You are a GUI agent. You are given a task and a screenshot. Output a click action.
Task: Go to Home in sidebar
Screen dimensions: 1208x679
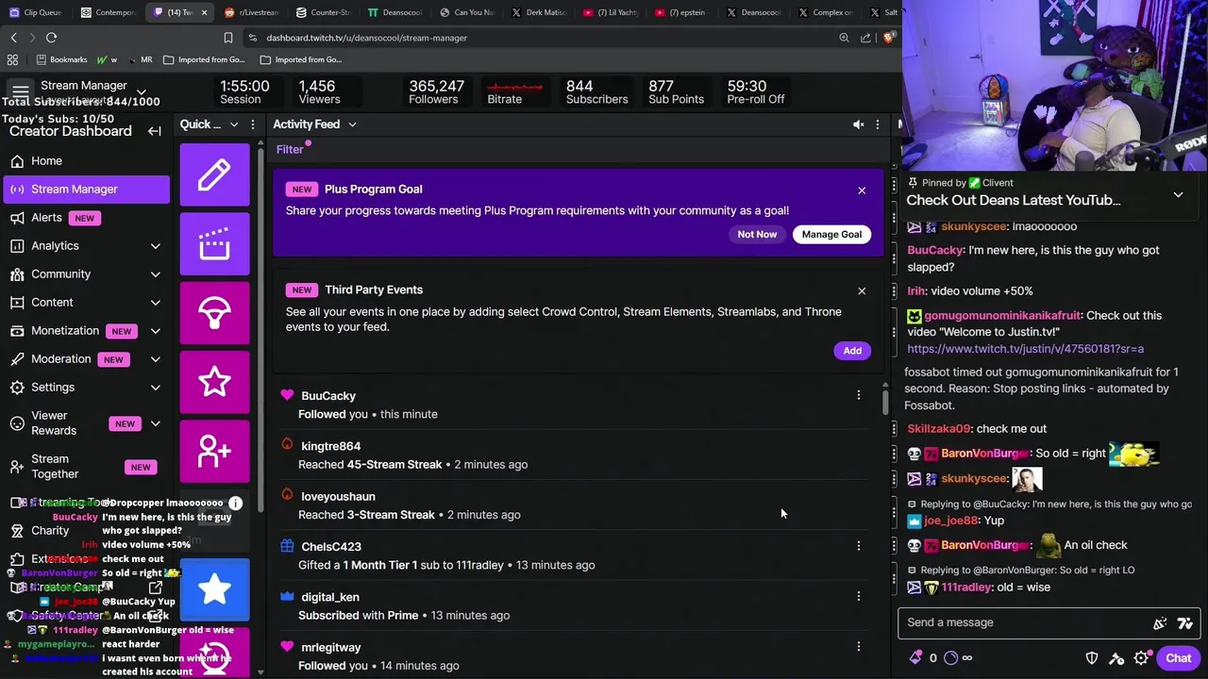point(87,161)
